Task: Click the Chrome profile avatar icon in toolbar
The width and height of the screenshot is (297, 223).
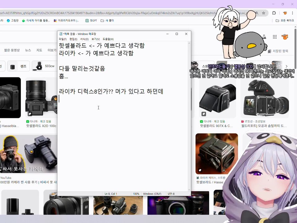Action: click(285, 13)
